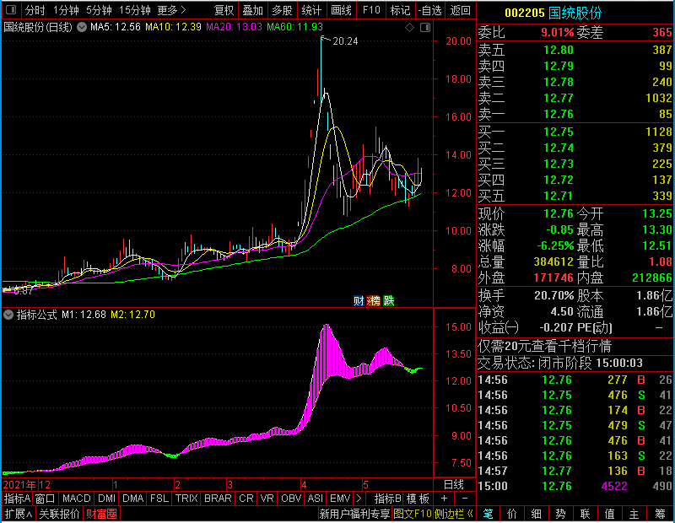Click the 仅需20元查看千档行情 link
Screen dimensions: 675x523
(x=544, y=346)
